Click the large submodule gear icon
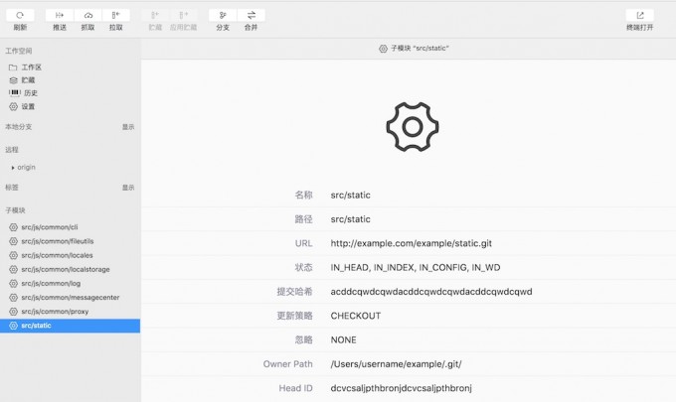This screenshot has width=676, height=402. [x=413, y=126]
